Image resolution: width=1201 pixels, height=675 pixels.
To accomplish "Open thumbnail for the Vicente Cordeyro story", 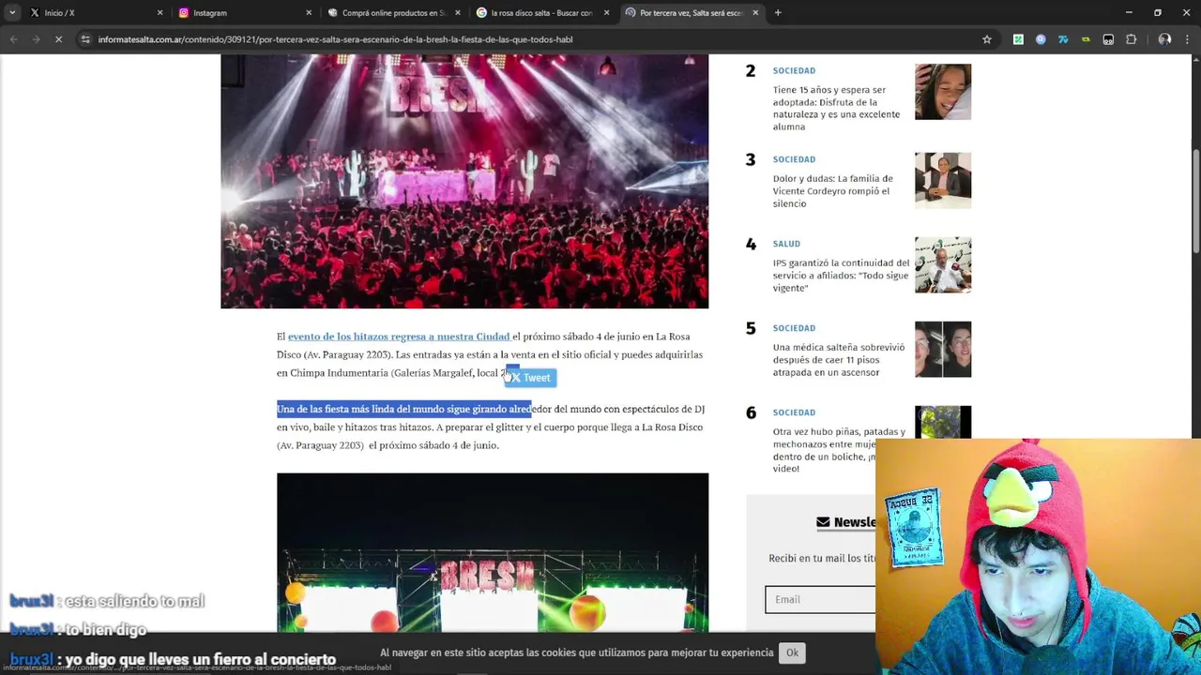I will click(943, 181).
